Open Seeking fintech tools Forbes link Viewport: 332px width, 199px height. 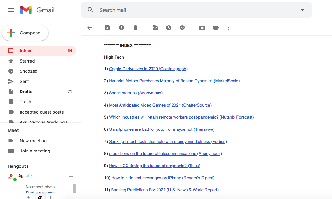click(x=168, y=141)
